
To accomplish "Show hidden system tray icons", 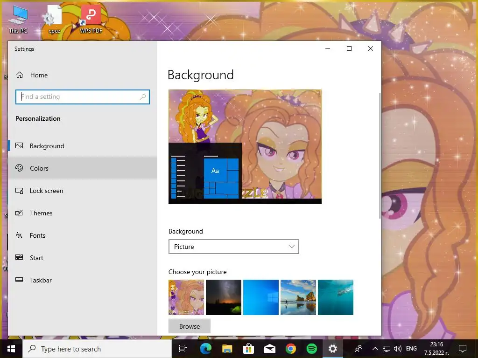I will click(375, 349).
